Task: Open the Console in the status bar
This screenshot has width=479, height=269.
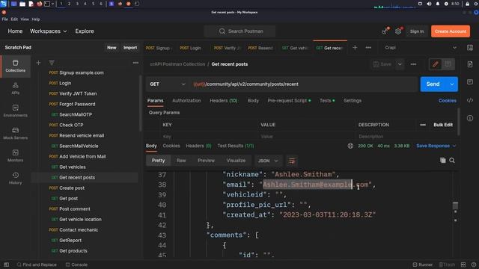Action: point(76,265)
